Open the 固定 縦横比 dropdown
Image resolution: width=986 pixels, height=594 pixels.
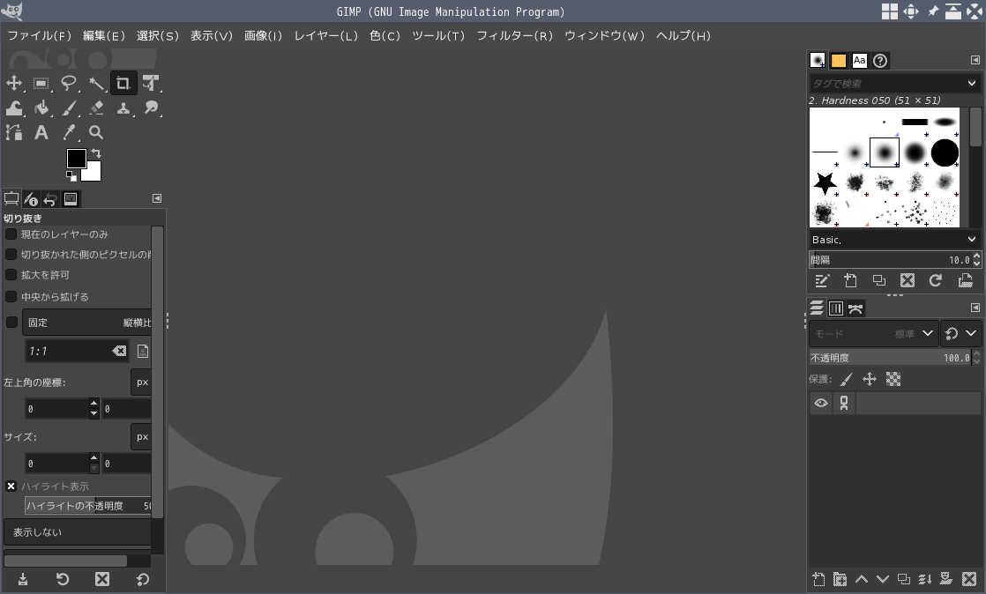tap(86, 323)
